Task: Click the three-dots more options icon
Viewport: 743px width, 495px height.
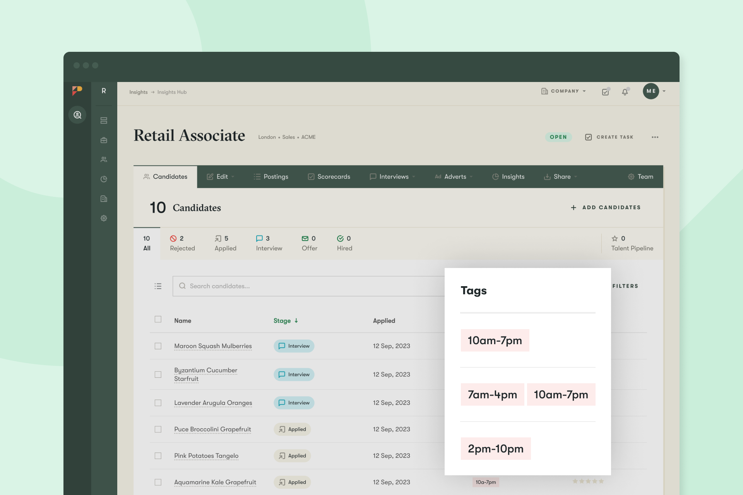Action: coord(655,137)
